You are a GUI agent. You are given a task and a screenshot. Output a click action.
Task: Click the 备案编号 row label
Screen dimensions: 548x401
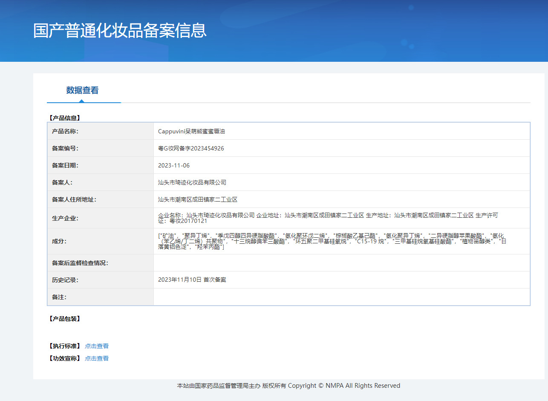(x=65, y=148)
